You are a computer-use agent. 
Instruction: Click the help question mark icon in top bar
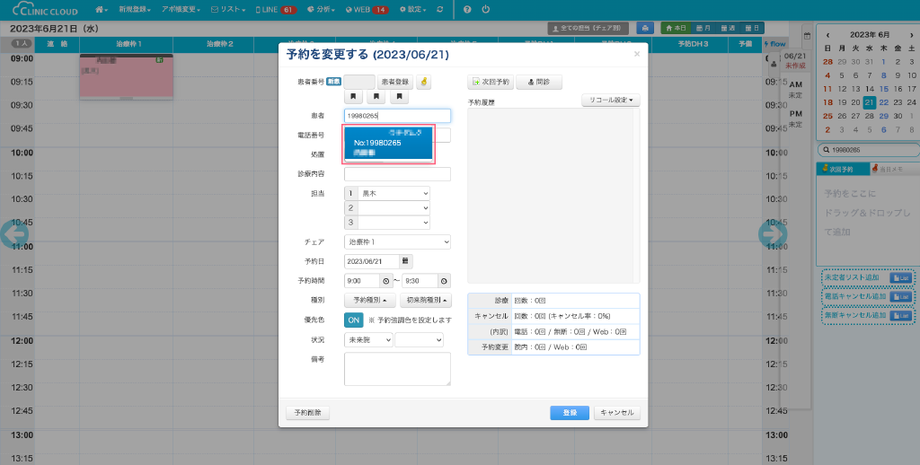point(467,9)
